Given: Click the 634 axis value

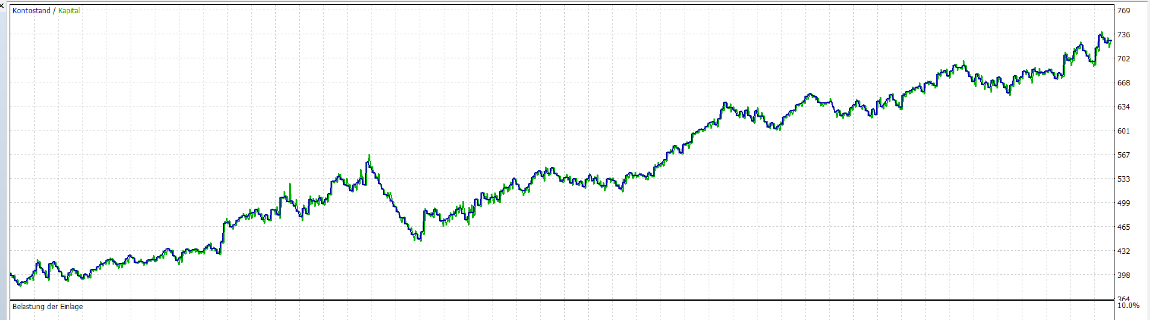Looking at the screenshot, I should 1124,107.
